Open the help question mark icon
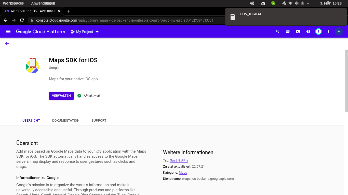 pyautogui.click(x=308, y=31)
